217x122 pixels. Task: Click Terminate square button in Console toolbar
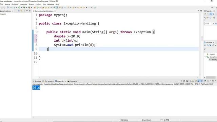(181, 81)
